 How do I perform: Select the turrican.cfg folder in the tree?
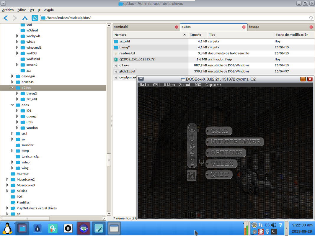pyautogui.click(x=30, y=156)
